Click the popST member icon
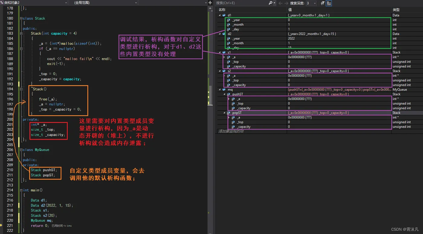This screenshot has width=423, height=234. coord(229,113)
